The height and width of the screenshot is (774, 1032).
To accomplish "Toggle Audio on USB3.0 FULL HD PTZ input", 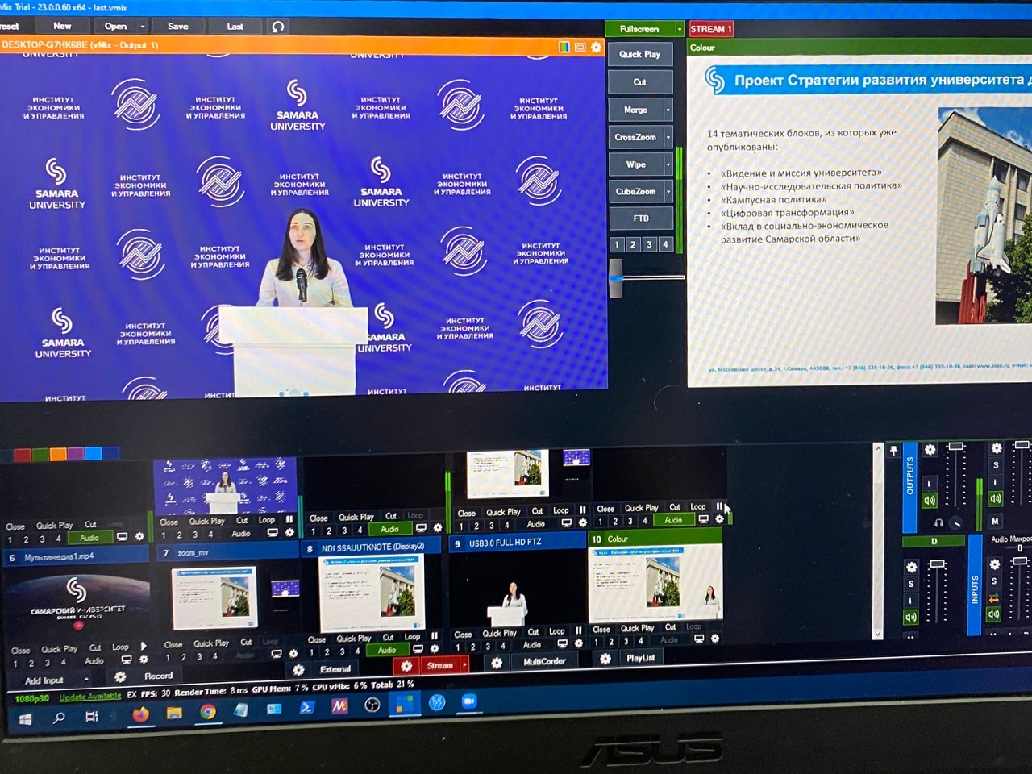I will [x=532, y=644].
